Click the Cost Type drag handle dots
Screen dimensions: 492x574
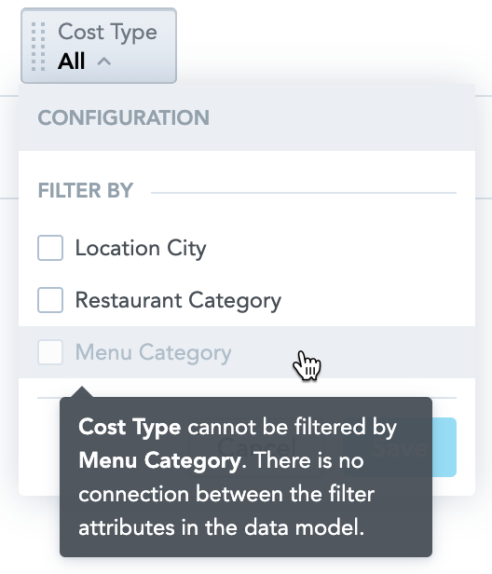point(38,47)
